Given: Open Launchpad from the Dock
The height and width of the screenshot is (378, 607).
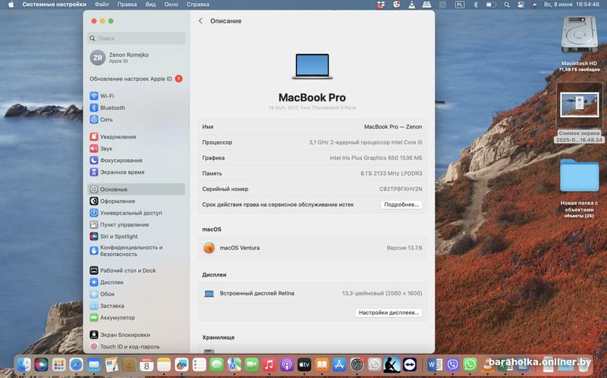Looking at the screenshot, I should click(59, 364).
